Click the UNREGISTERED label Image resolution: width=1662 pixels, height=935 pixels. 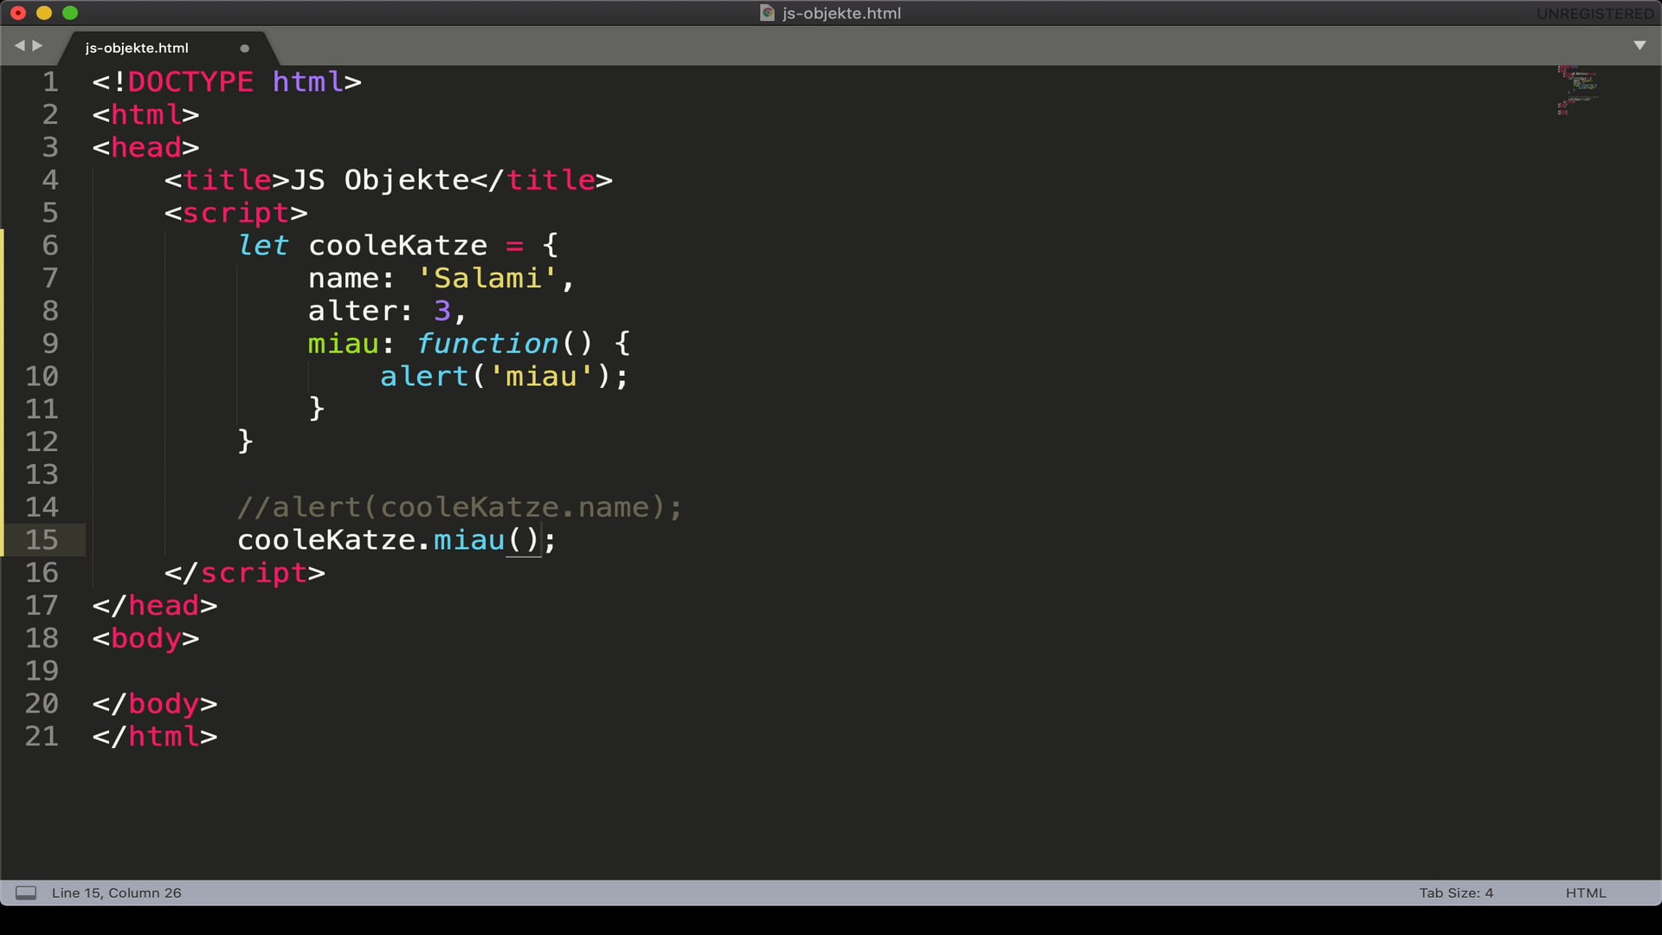click(x=1594, y=13)
